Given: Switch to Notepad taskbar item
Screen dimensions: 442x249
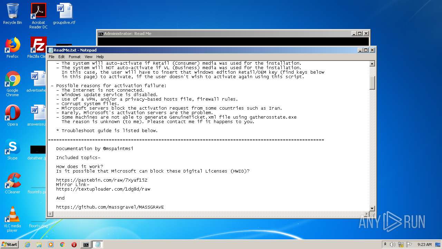Looking at the screenshot, I should click(97, 245).
